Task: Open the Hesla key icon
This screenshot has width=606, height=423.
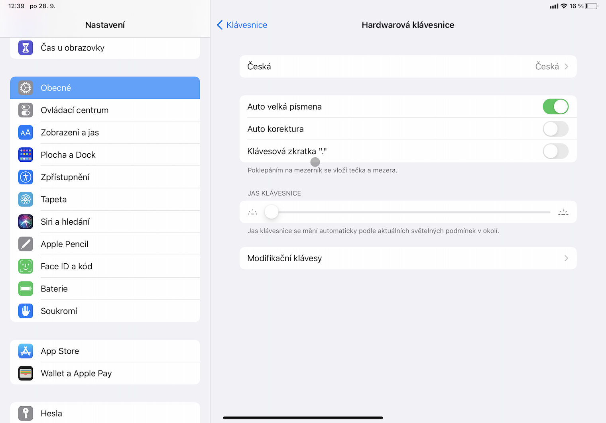Action: point(26,413)
